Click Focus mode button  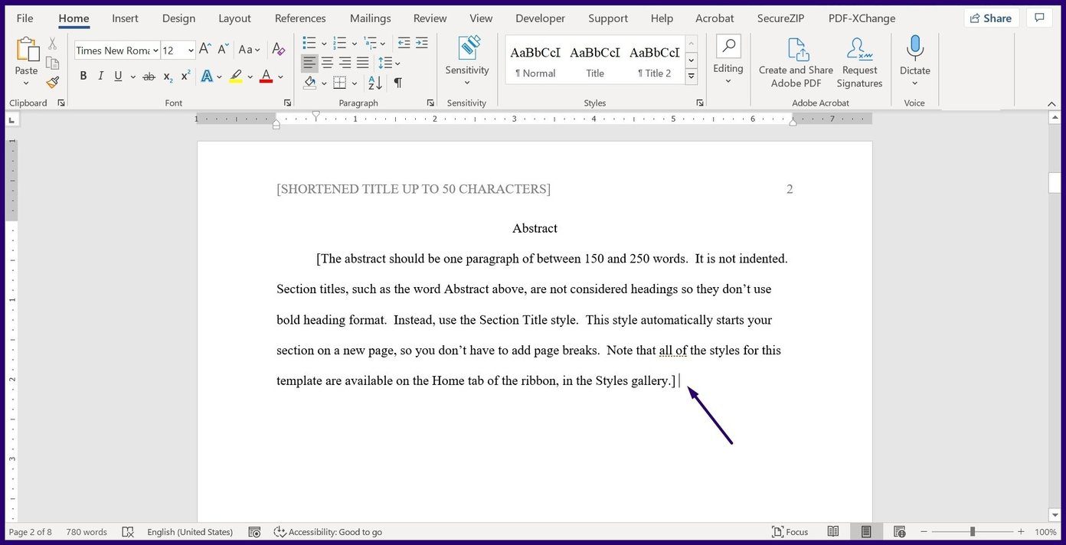pos(790,532)
